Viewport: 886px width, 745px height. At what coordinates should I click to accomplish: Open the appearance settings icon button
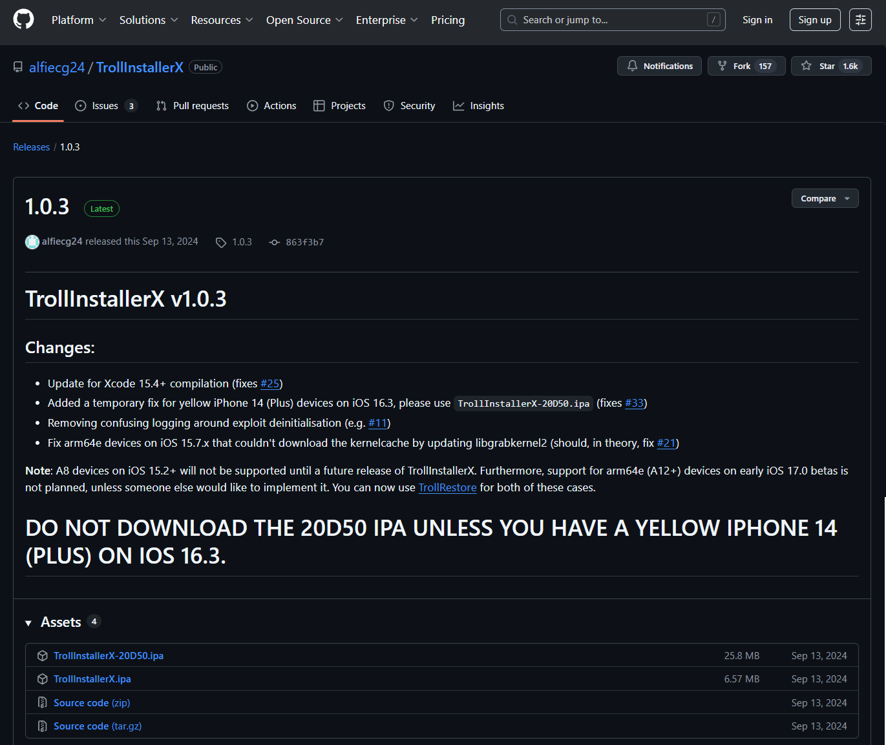[861, 20]
